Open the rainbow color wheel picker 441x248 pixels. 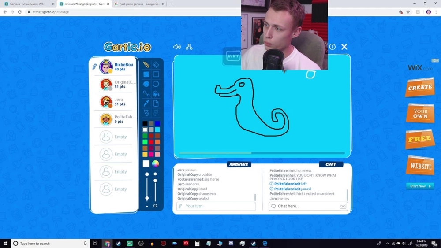(156, 164)
